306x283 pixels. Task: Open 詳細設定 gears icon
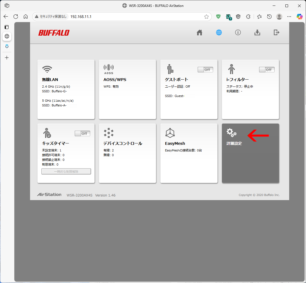tap(232, 133)
